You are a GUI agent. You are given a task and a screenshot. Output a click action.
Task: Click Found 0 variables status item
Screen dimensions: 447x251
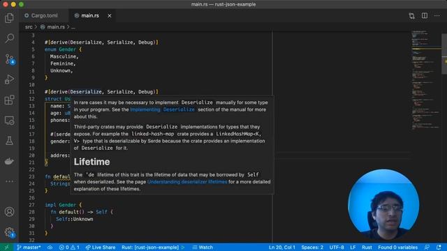click(397, 248)
